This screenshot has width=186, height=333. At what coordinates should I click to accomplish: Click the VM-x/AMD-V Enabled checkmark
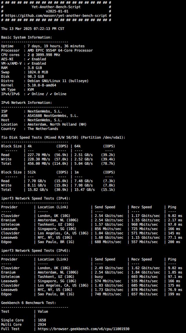(x=29, y=64)
